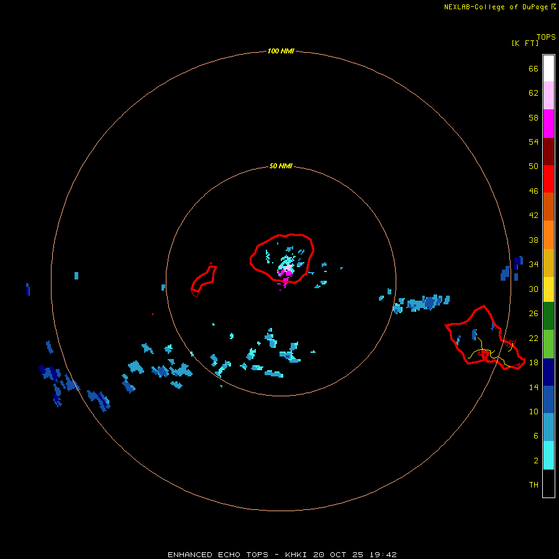The height and width of the screenshot is (559, 559).
Task: Click the legend value 38
Action: 534,240
